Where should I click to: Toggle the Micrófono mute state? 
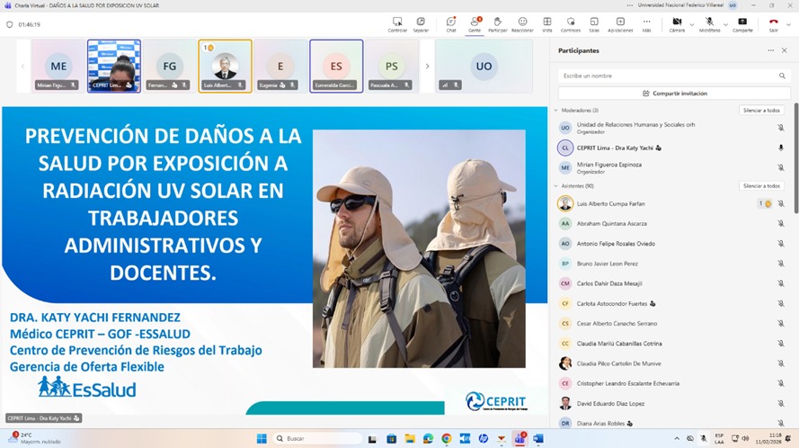click(709, 24)
